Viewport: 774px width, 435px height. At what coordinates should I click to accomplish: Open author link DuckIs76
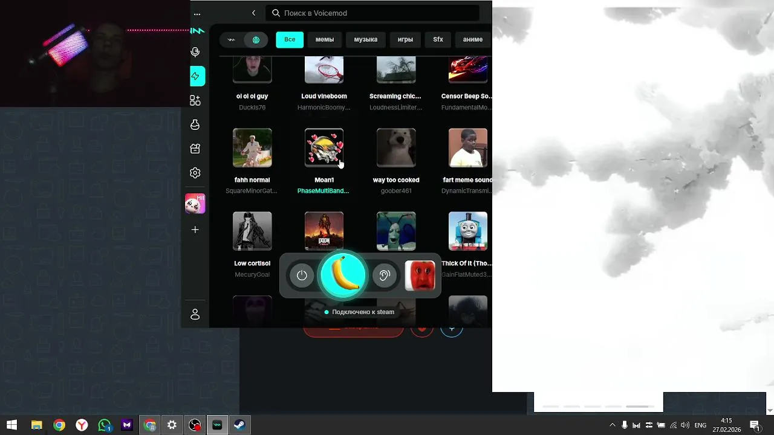(x=252, y=108)
